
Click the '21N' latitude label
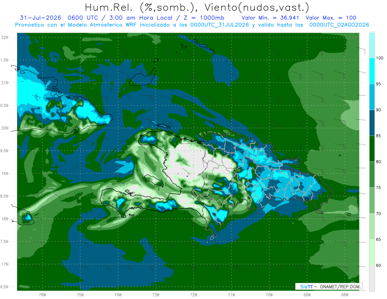[x=5, y=83]
